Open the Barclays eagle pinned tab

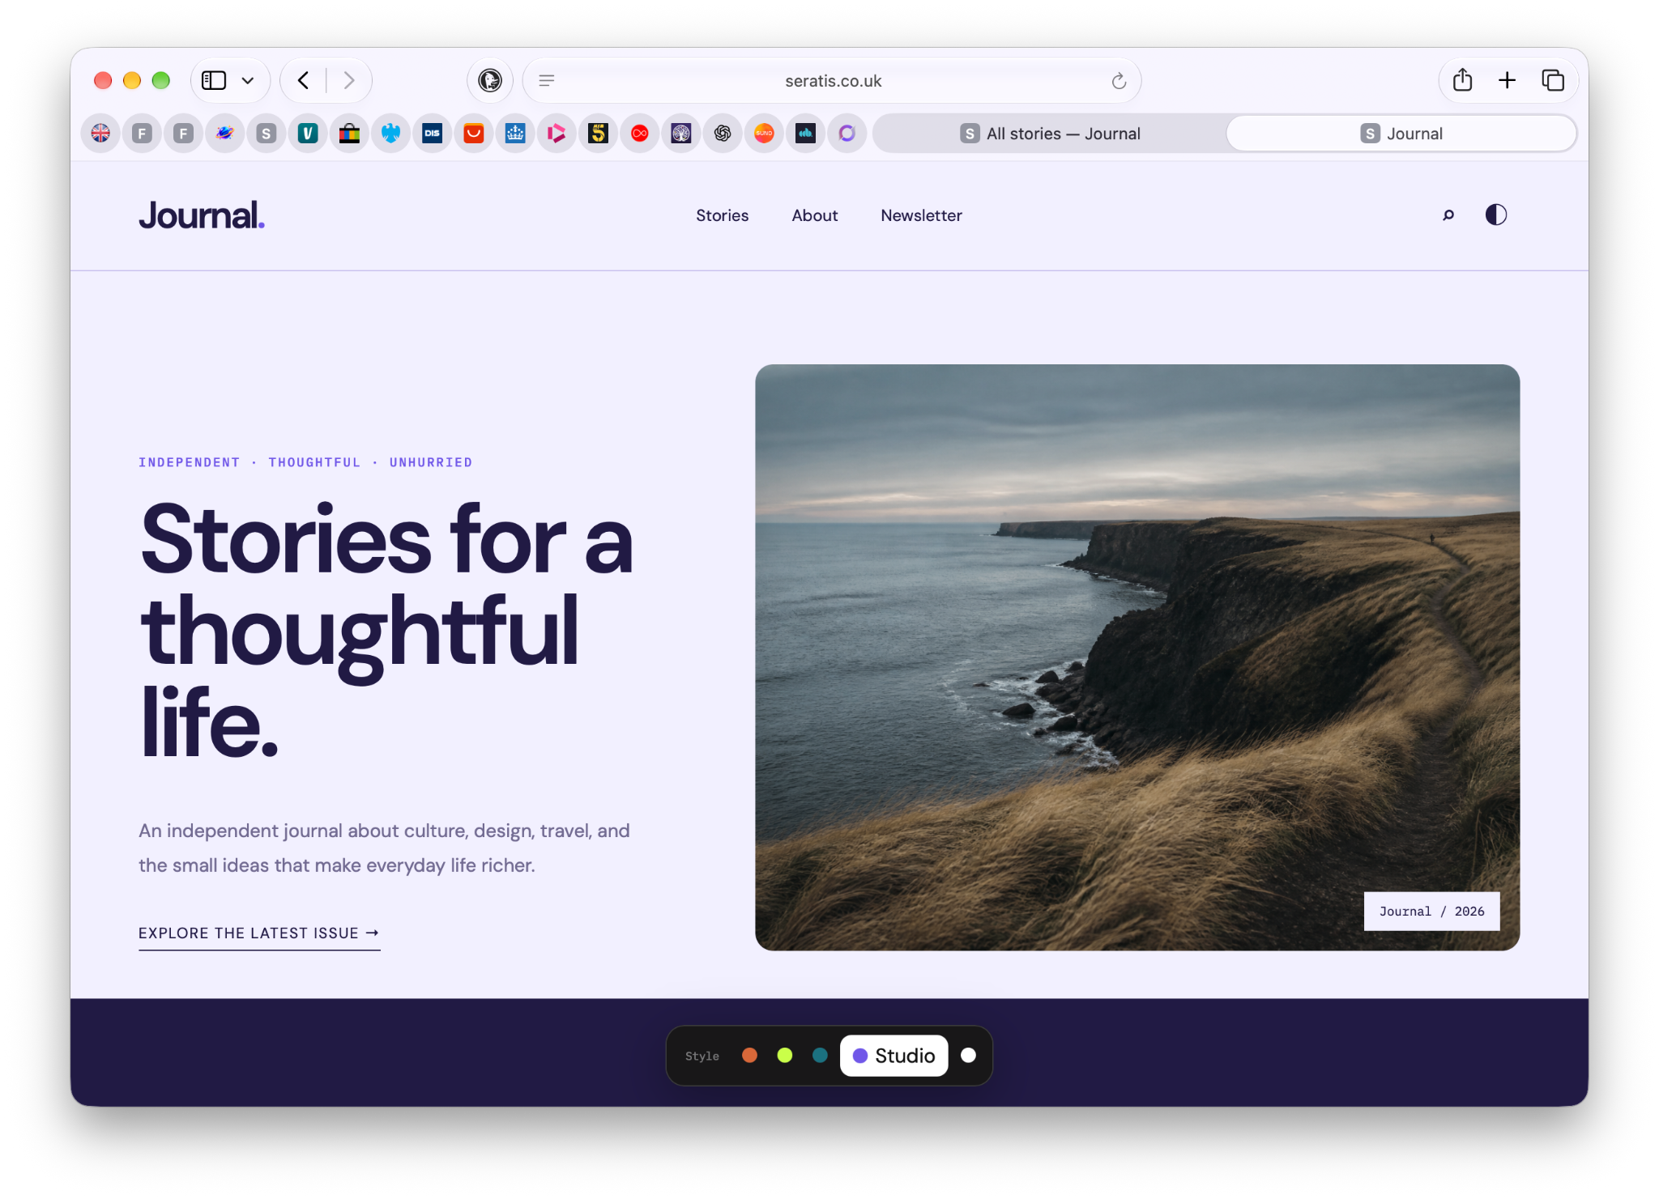390,134
